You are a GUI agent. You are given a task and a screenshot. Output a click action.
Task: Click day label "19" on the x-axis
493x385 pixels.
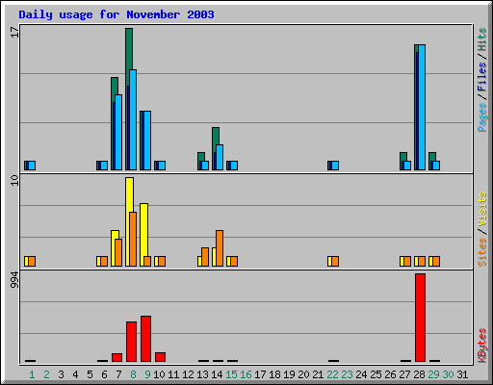pyautogui.click(x=289, y=374)
